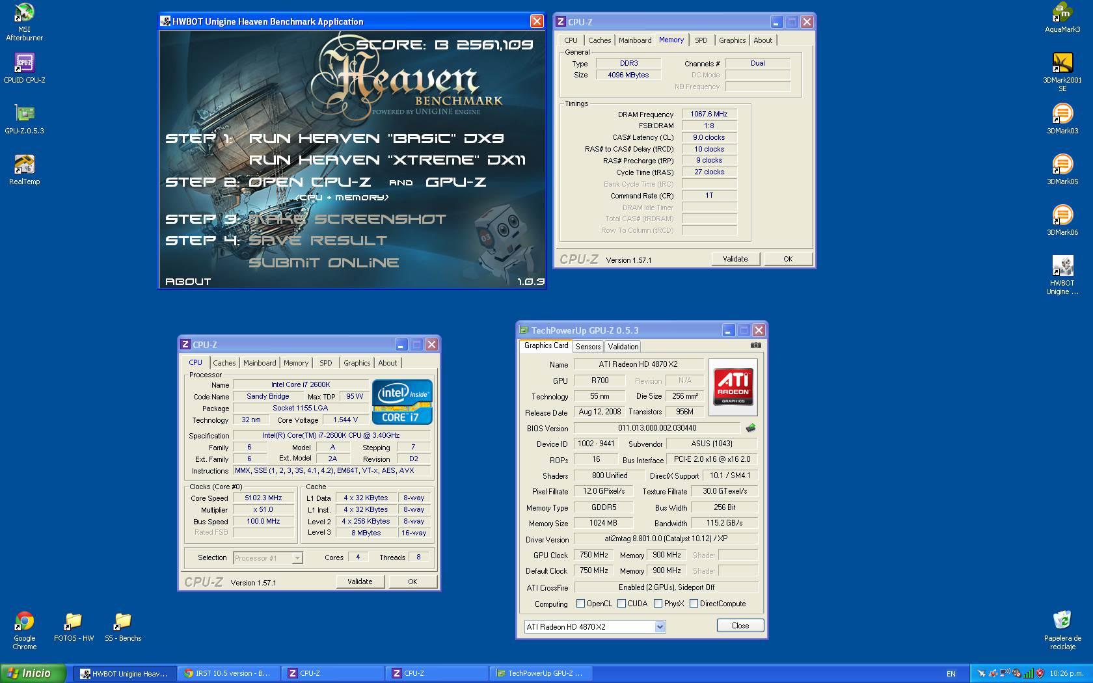Click Close button in GPU-Z
Image resolution: width=1093 pixels, height=683 pixels.
[740, 626]
